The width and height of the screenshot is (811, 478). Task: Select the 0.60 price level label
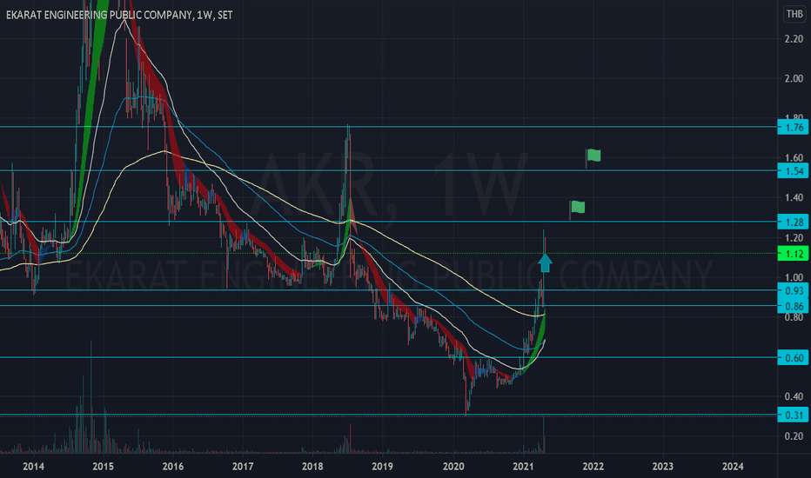[793, 357]
